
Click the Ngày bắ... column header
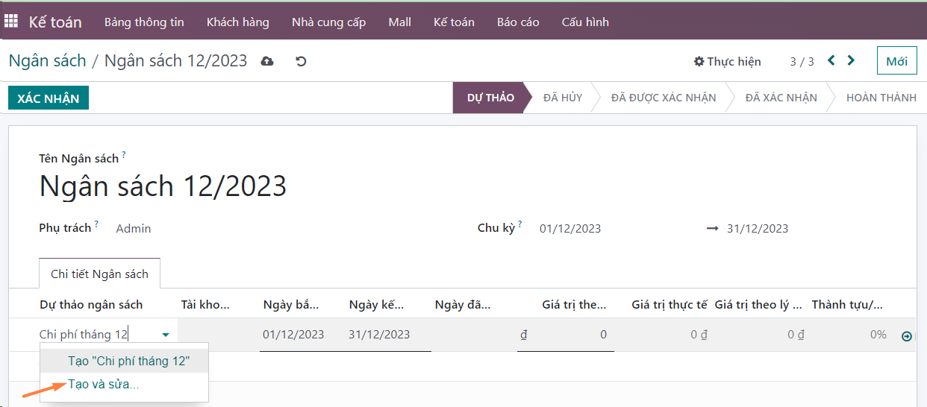[291, 304]
